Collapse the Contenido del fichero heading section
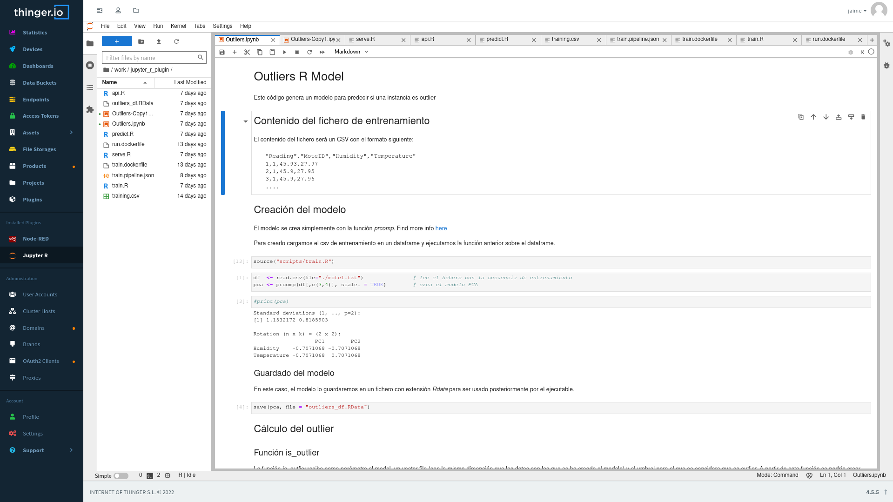 (245, 121)
